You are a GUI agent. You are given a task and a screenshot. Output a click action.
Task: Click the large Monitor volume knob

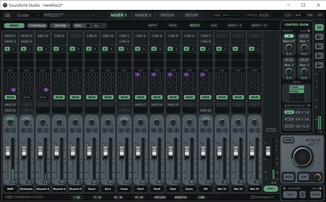coord(302,157)
